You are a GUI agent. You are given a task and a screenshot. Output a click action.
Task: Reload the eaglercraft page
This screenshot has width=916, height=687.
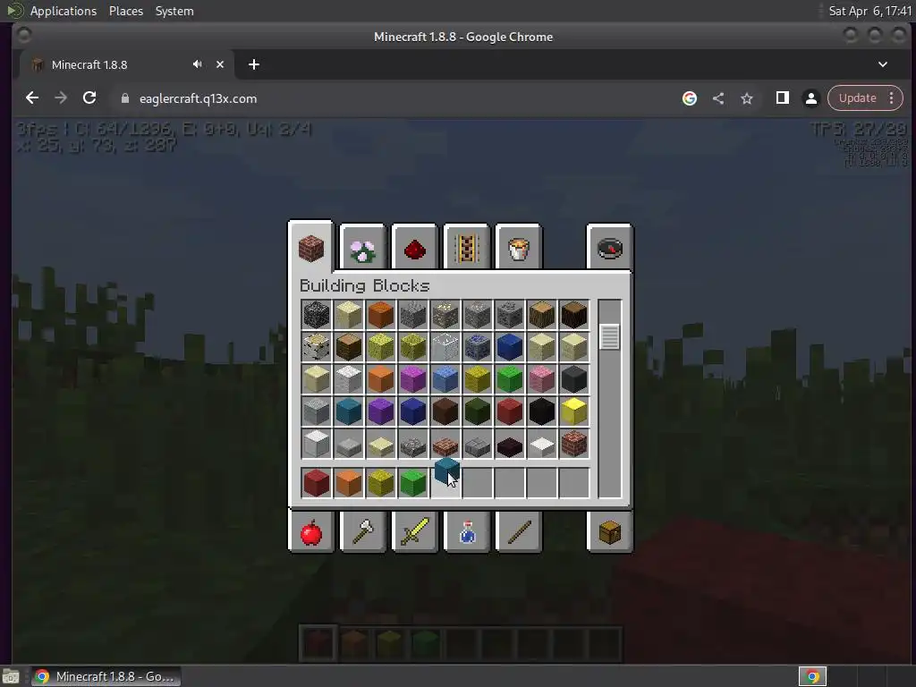[89, 98]
